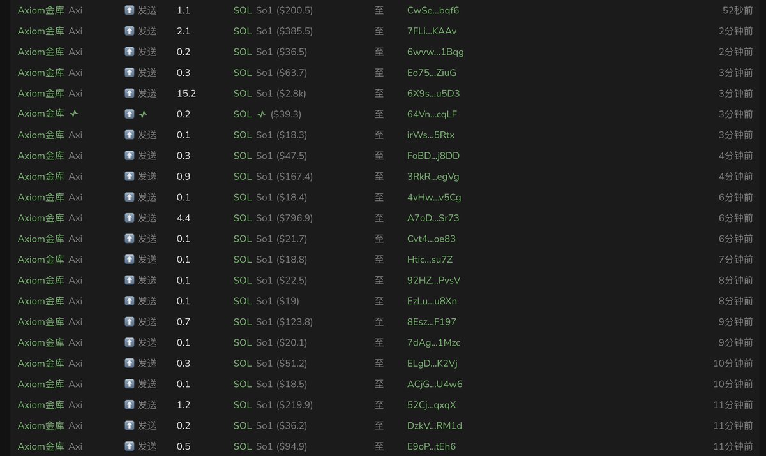Click the SOL token in the $2.8k row
766x456 pixels.
[243, 93]
